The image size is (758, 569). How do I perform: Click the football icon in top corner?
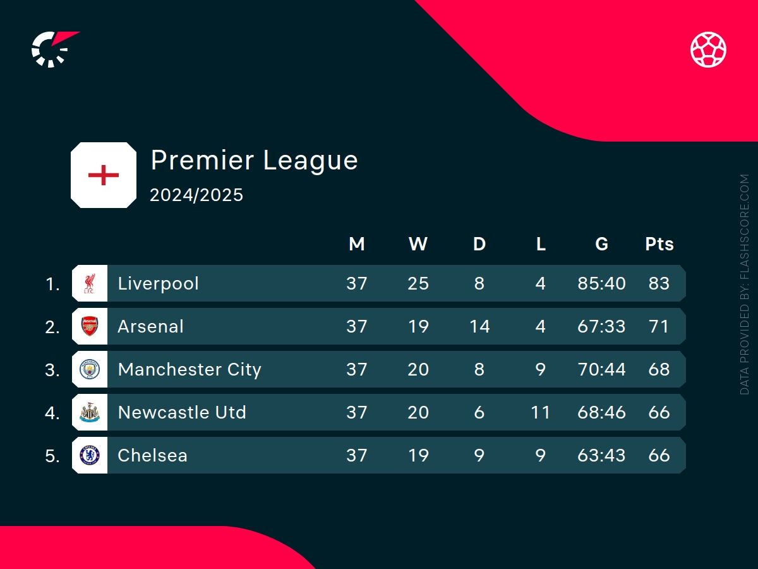pyautogui.click(x=708, y=50)
